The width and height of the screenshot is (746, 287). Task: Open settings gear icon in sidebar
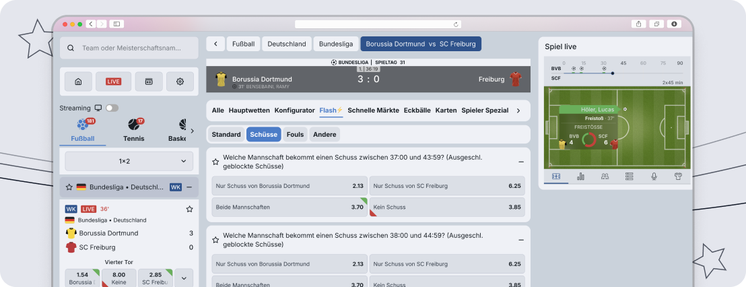click(x=180, y=82)
